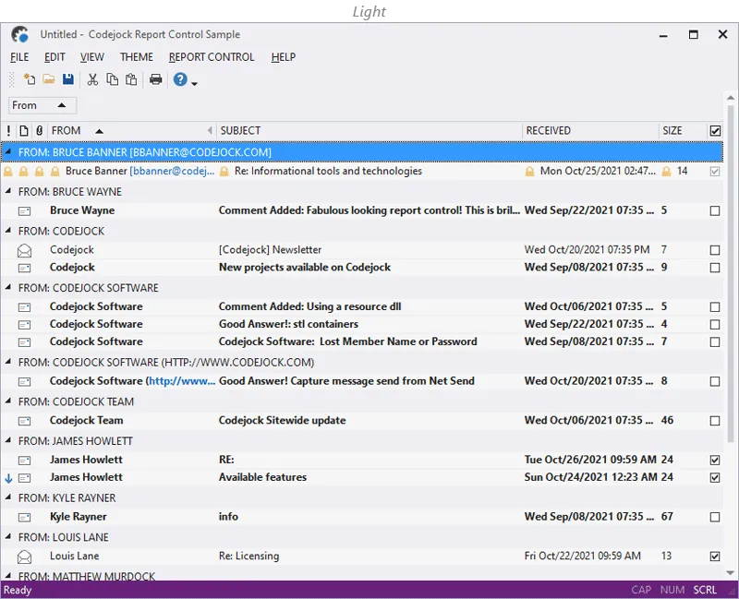Collapse the FROM: CODEJOCK SOFTWARE group
This screenshot has width=739, height=599.
[8, 287]
